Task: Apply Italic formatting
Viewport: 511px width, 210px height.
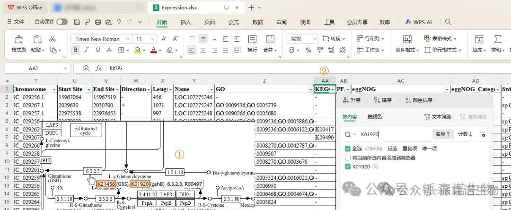Action: click(87, 50)
